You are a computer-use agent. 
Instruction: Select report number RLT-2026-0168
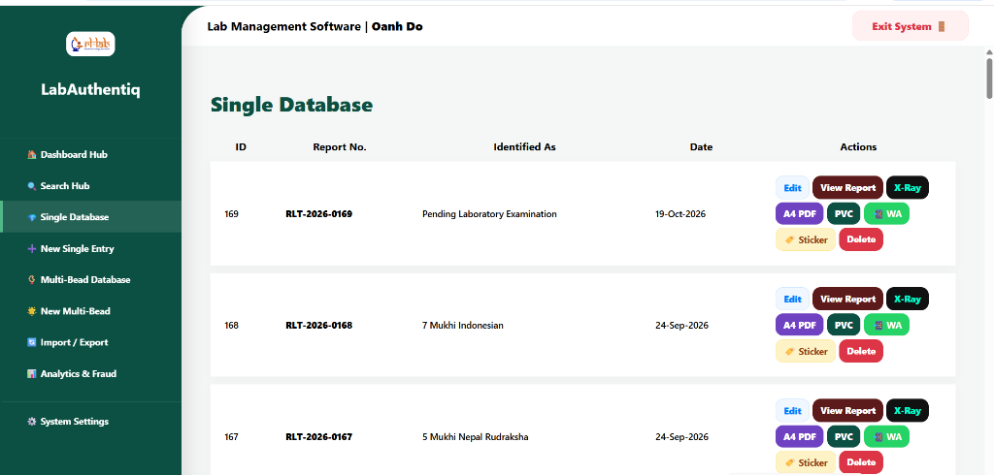318,326
